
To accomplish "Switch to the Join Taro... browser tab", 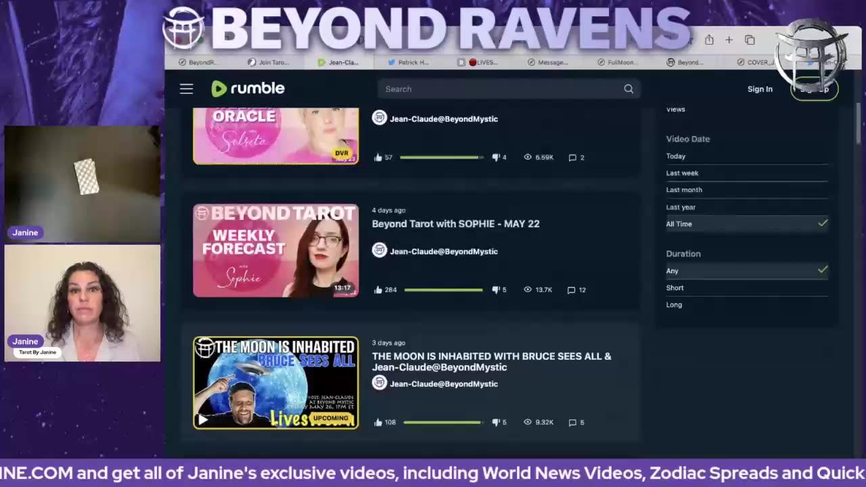I will [268, 62].
